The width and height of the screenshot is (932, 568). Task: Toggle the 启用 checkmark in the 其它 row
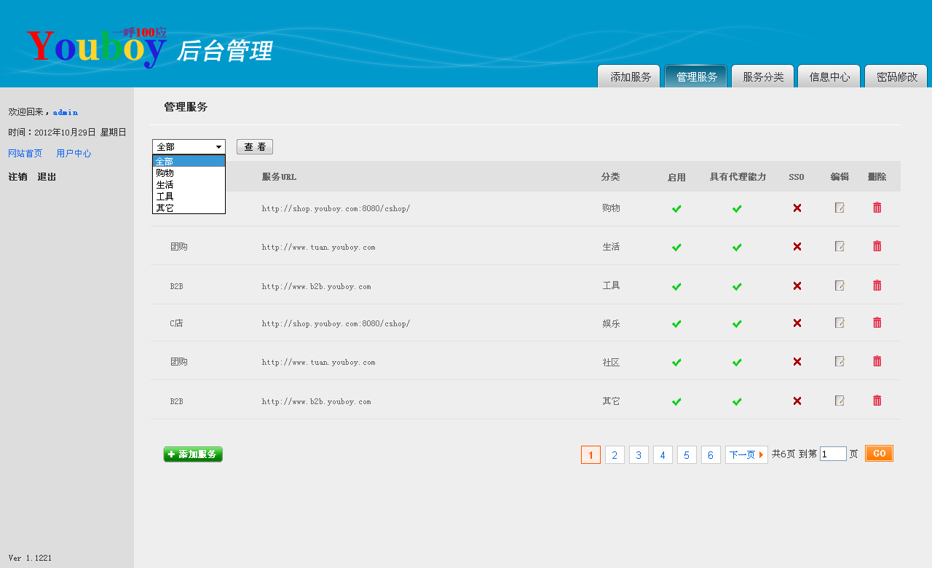(676, 402)
